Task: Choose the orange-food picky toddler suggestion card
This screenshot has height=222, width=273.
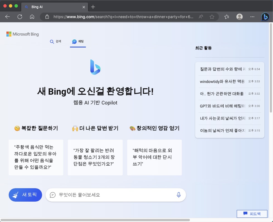Action: 36,157
